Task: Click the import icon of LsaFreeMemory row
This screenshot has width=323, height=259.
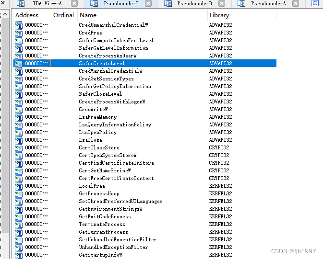Action: [x=19, y=117]
